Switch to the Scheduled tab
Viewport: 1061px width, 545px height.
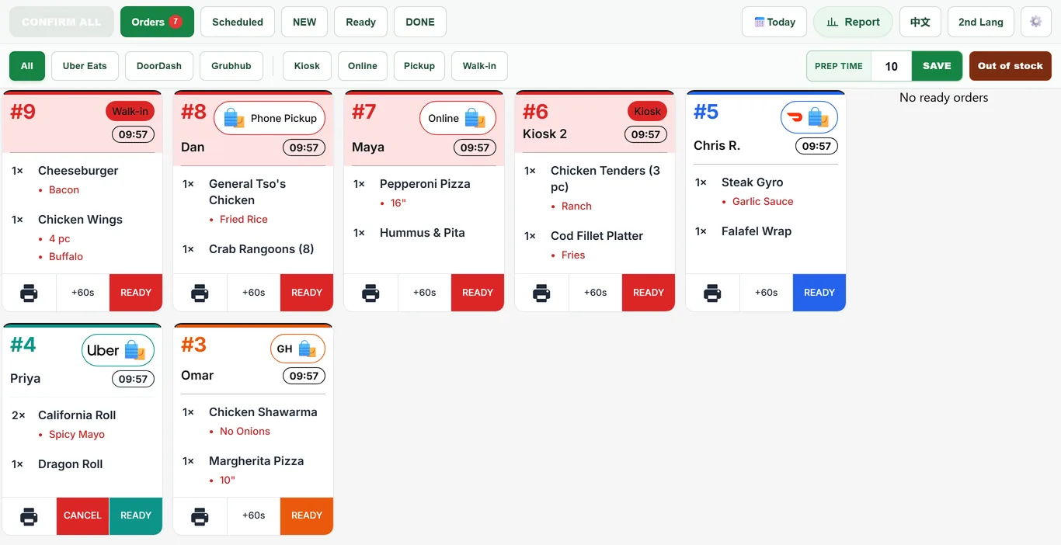[x=238, y=22]
